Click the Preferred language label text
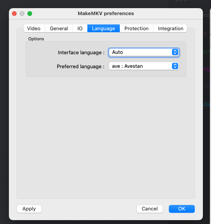Screen dimensions: 211x224 81,66
